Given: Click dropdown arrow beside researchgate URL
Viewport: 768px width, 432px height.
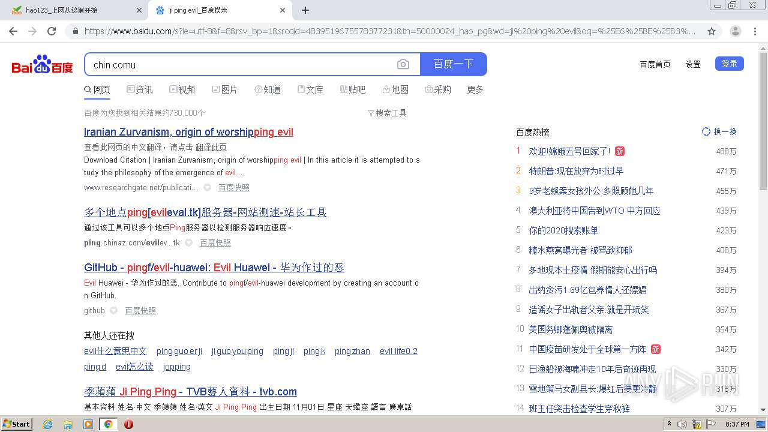Looking at the screenshot, I should [x=207, y=187].
